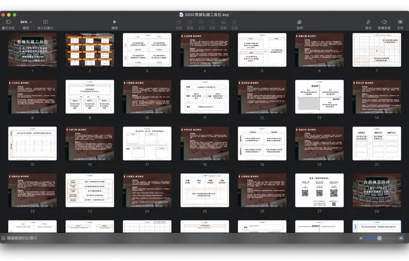Viewport: 409px width, 261px height.
Task: Select slide 13 quadrant thumbnail
Action: click(x=319, y=97)
